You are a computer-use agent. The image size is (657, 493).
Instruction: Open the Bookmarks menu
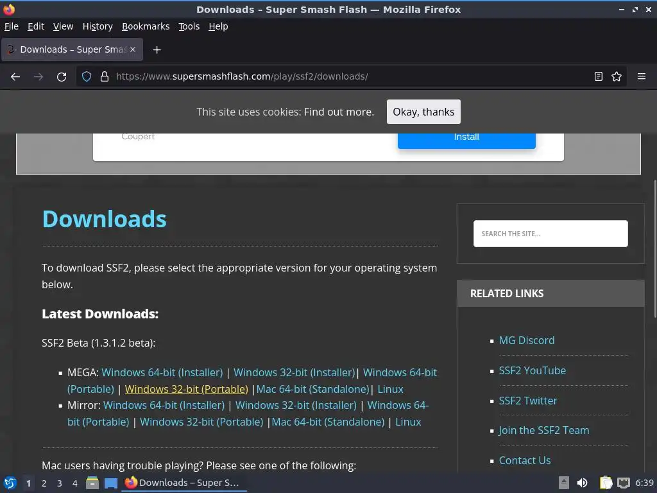(x=146, y=26)
